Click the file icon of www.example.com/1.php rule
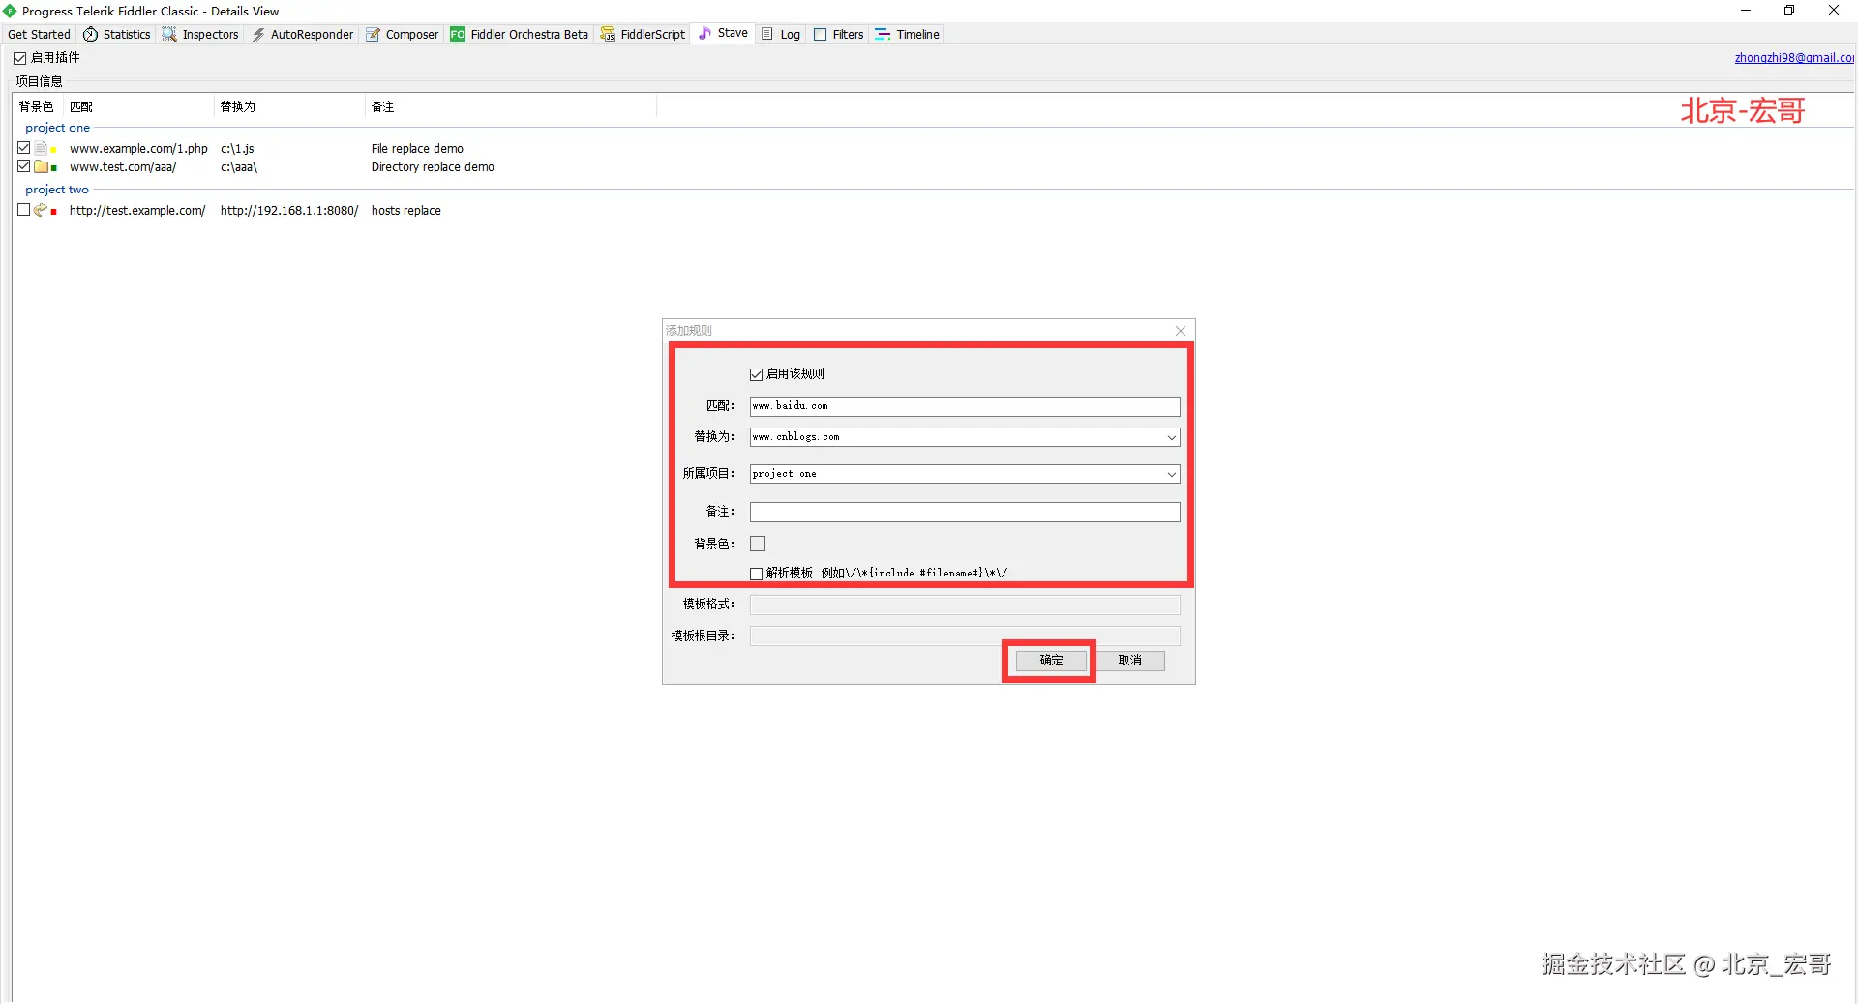1858x1004 pixels. coord(41,148)
